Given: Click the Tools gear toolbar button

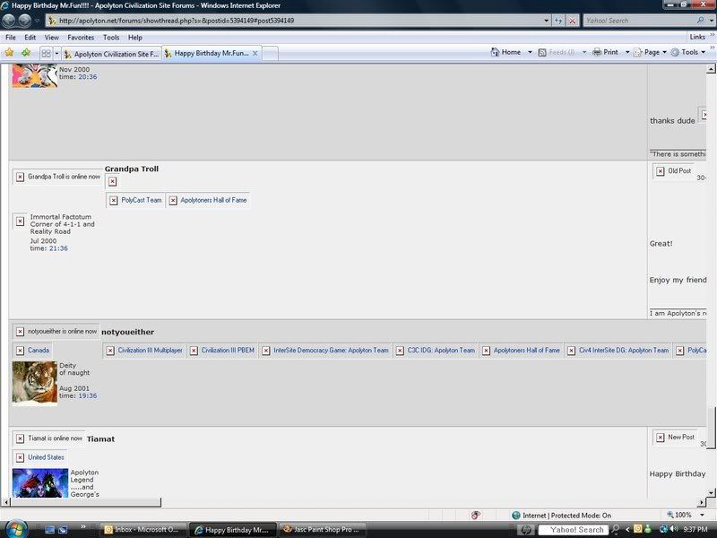Looking at the screenshot, I should click(x=685, y=52).
